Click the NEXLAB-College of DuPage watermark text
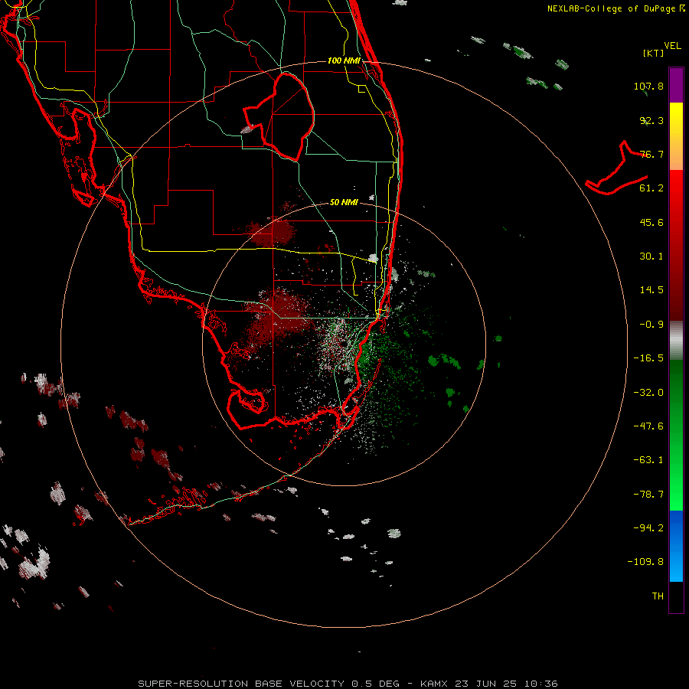The width and height of the screenshot is (689, 689). pos(616,8)
